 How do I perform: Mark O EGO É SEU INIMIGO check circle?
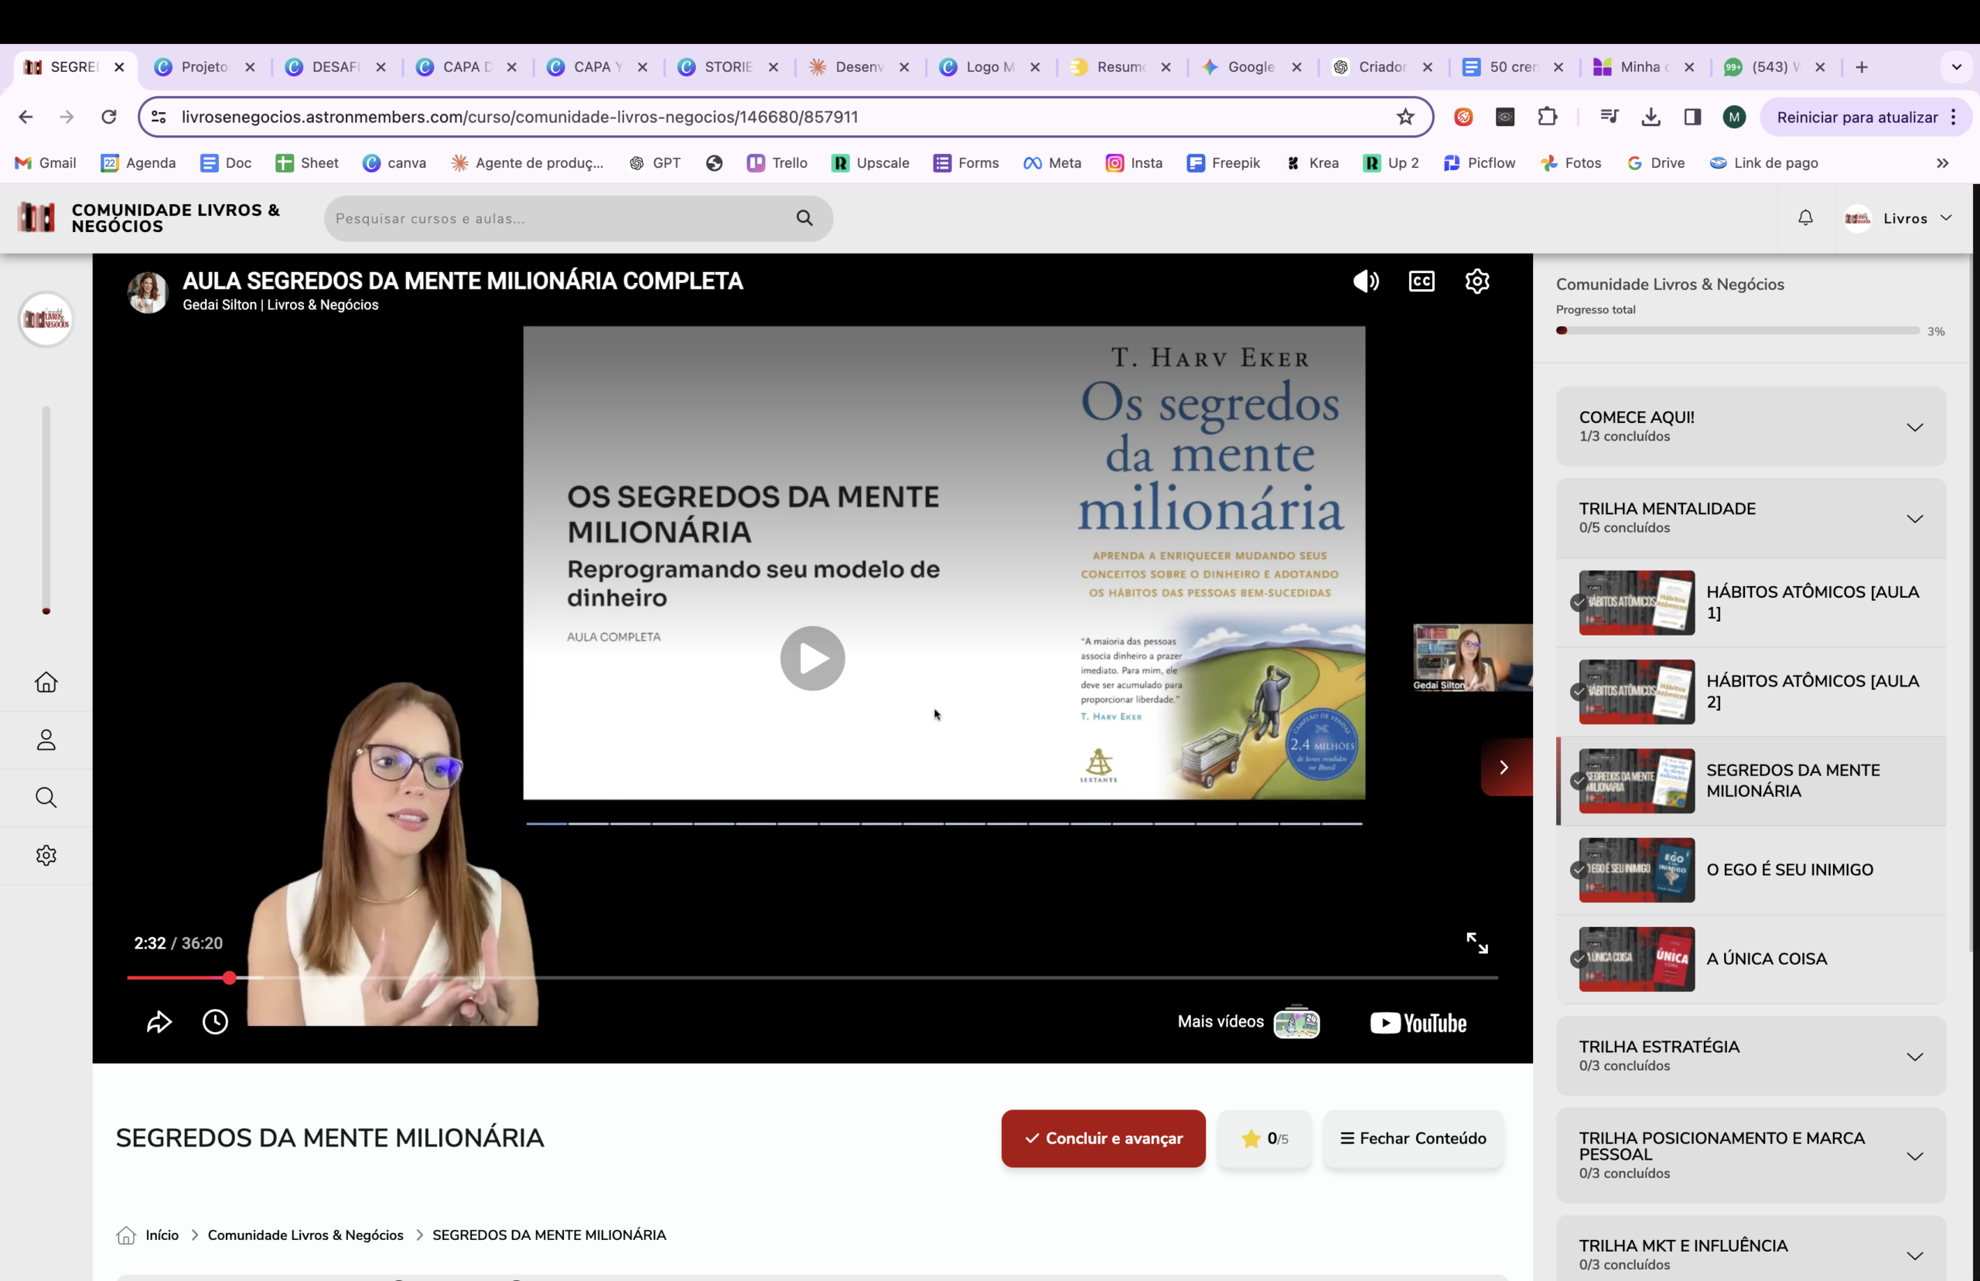click(1578, 869)
